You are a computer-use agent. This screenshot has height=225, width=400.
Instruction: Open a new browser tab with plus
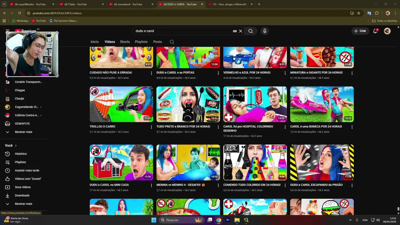(x=259, y=4)
